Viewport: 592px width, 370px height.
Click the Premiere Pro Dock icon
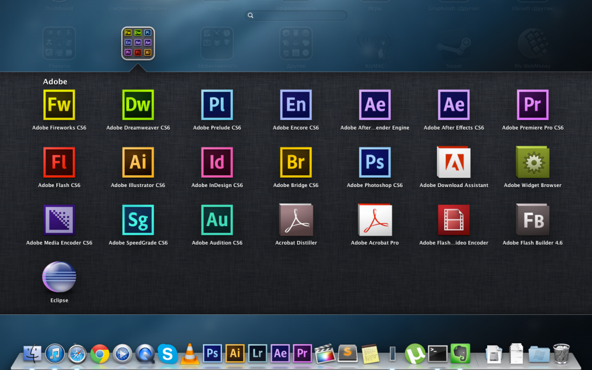(x=303, y=353)
